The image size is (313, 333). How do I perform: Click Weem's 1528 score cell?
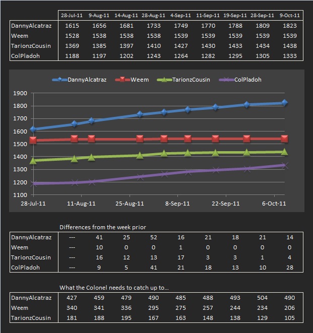click(x=72, y=36)
